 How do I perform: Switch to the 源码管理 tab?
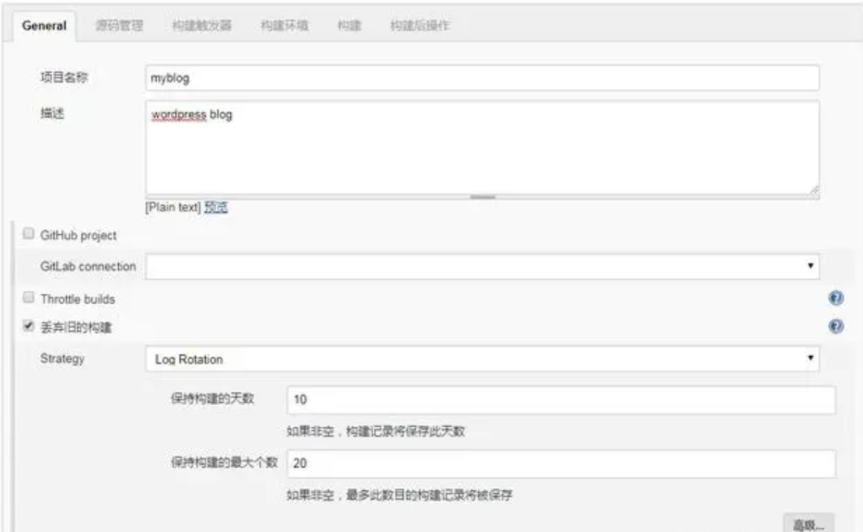119,26
